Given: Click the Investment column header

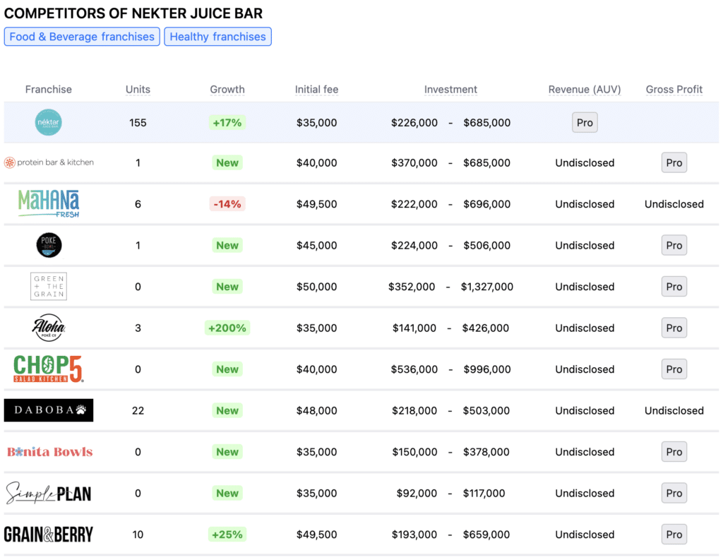Looking at the screenshot, I should pos(450,89).
